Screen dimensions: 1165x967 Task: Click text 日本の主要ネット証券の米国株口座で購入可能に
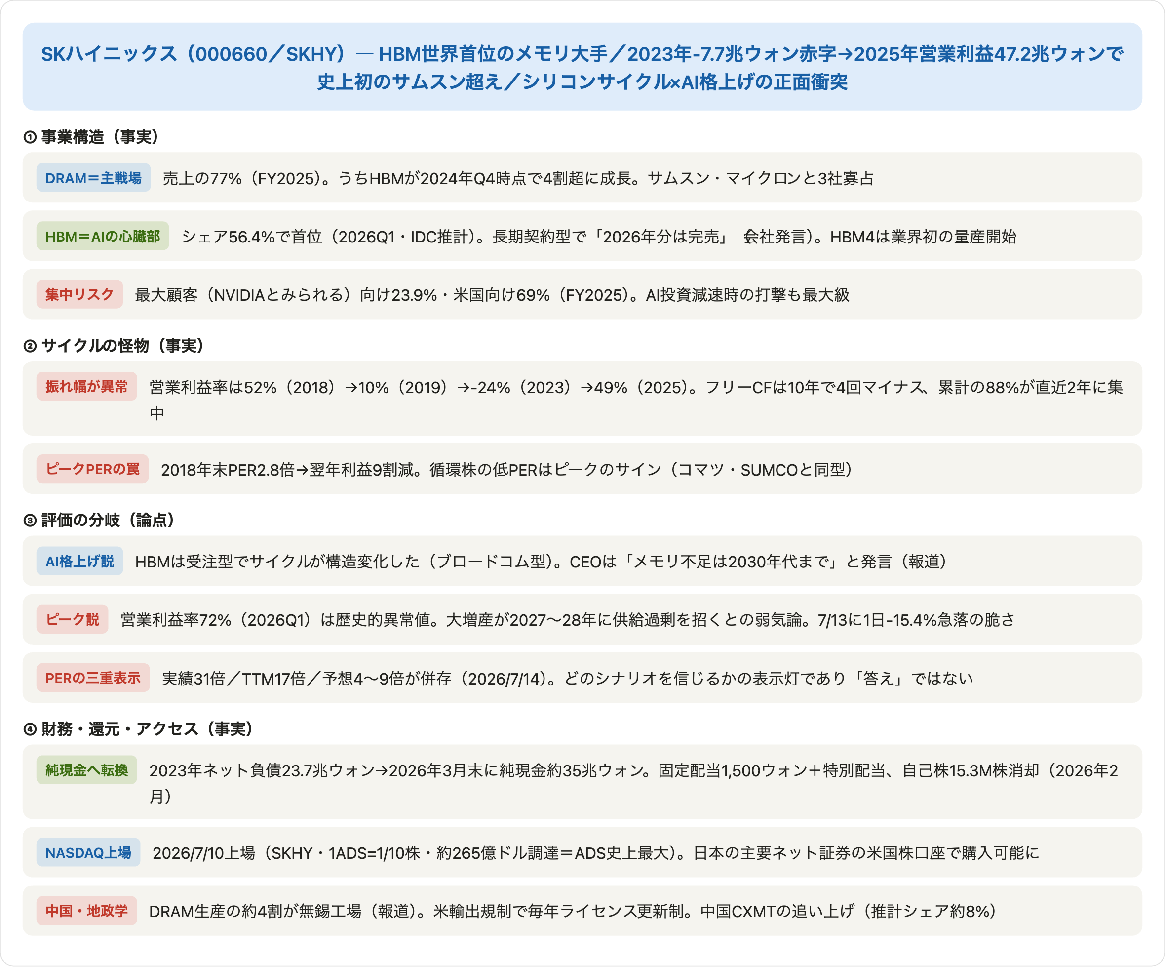click(x=866, y=852)
